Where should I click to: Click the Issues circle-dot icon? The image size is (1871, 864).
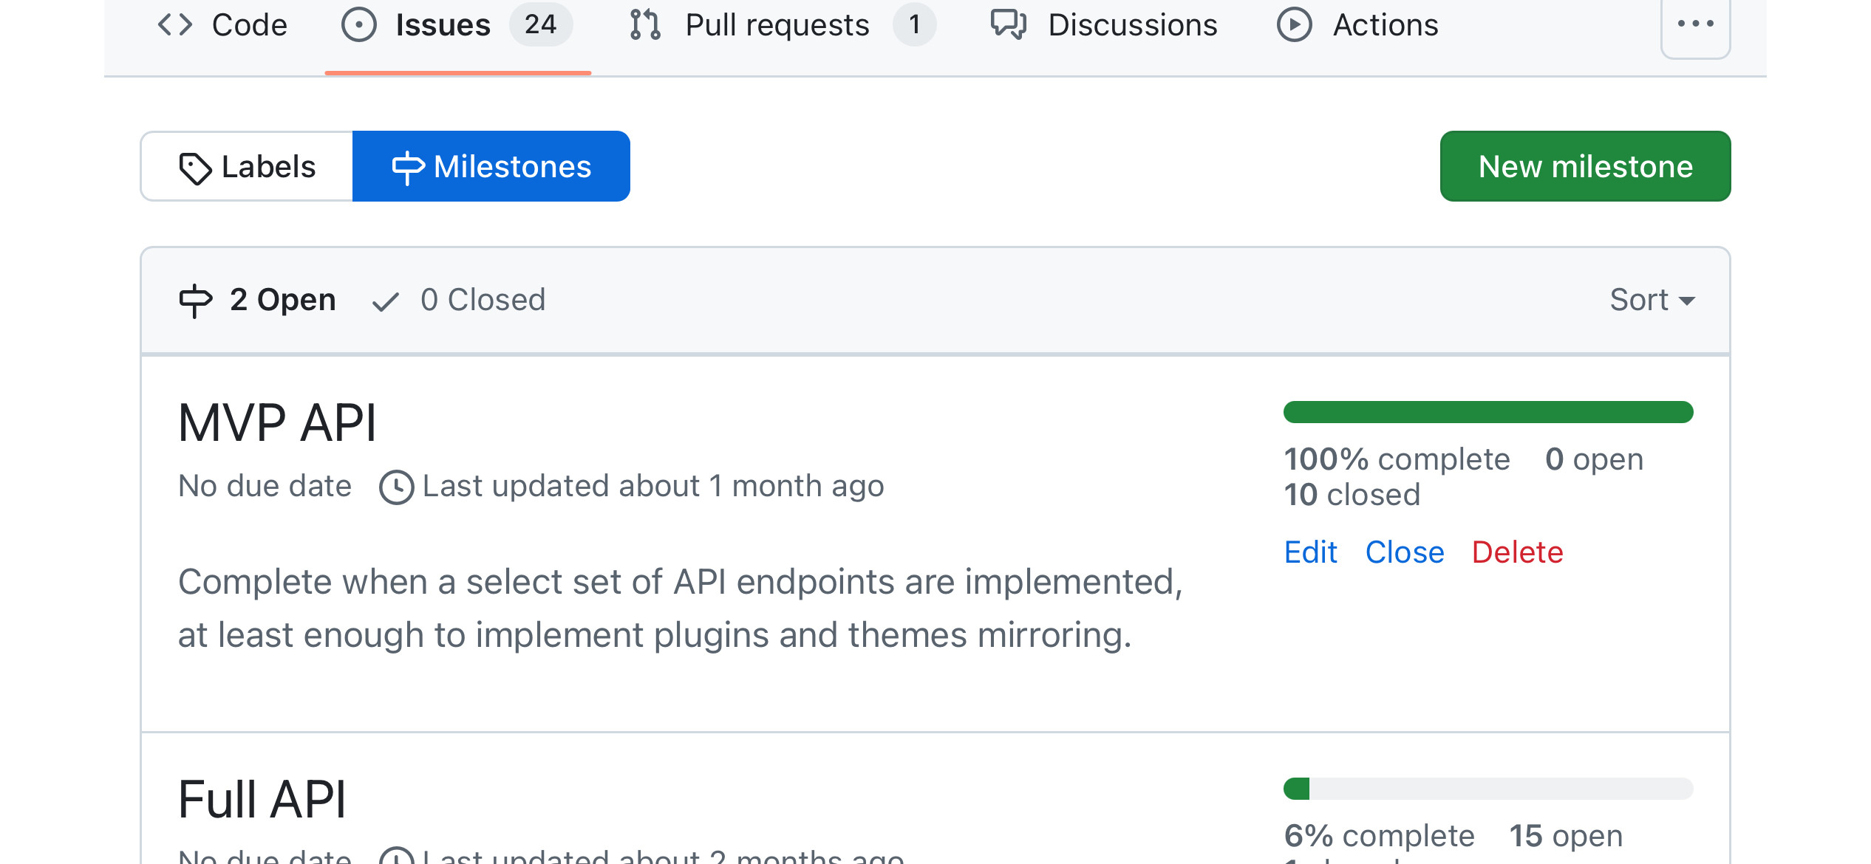[x=359, y=25]
